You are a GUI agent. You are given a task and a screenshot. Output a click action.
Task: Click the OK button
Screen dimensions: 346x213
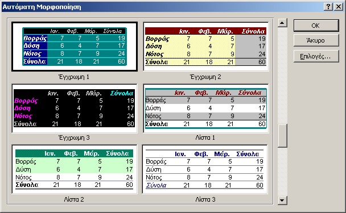(316, 26)
